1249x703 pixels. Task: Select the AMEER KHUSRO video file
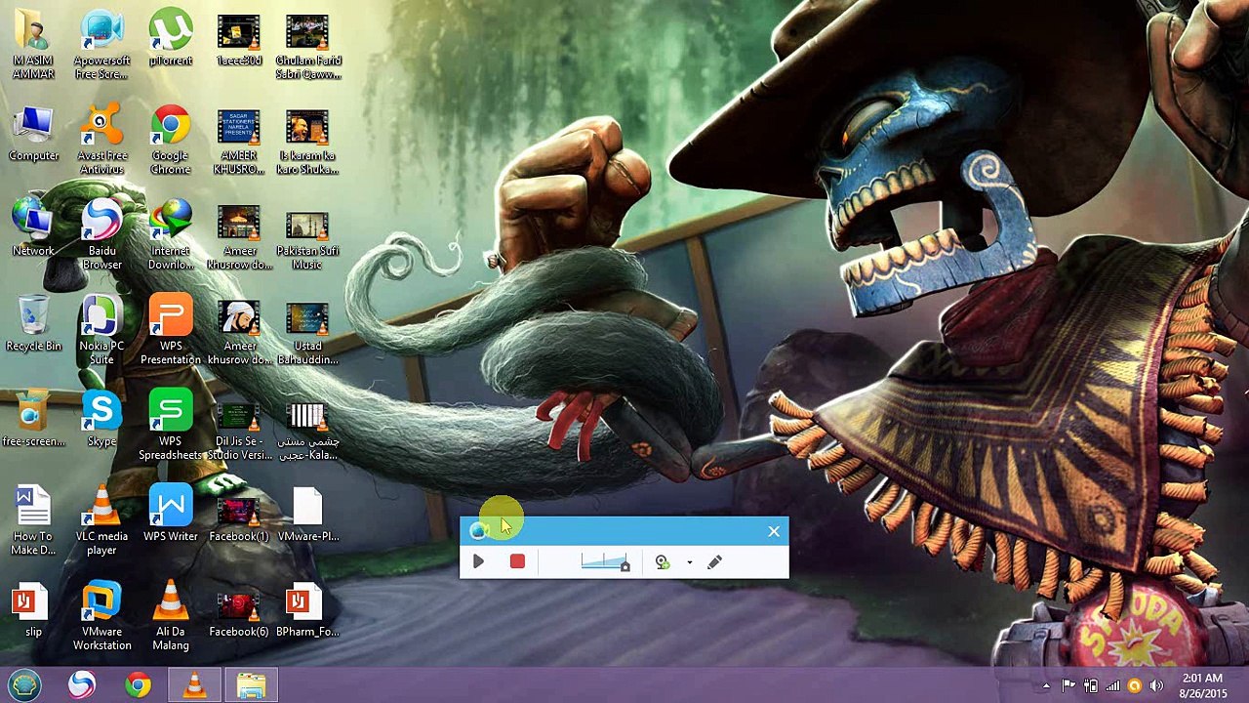point(239,141)
